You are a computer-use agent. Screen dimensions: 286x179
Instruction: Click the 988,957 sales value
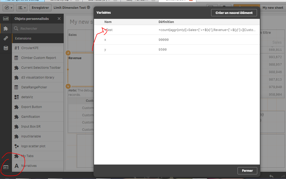[275, 65]
